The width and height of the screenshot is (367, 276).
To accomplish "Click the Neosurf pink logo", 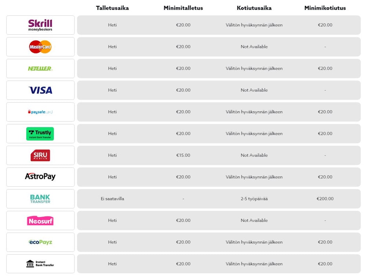I will click(40, 220).
